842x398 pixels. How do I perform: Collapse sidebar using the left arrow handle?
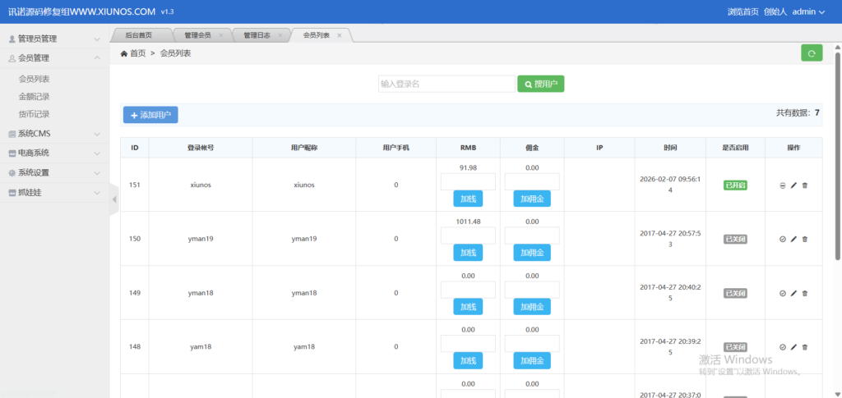[x=114, y=199]
